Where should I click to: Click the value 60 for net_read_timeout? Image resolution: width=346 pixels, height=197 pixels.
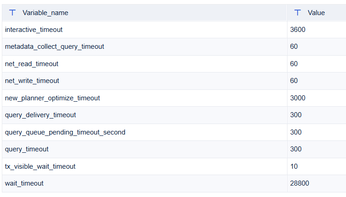tap(294, 63)
